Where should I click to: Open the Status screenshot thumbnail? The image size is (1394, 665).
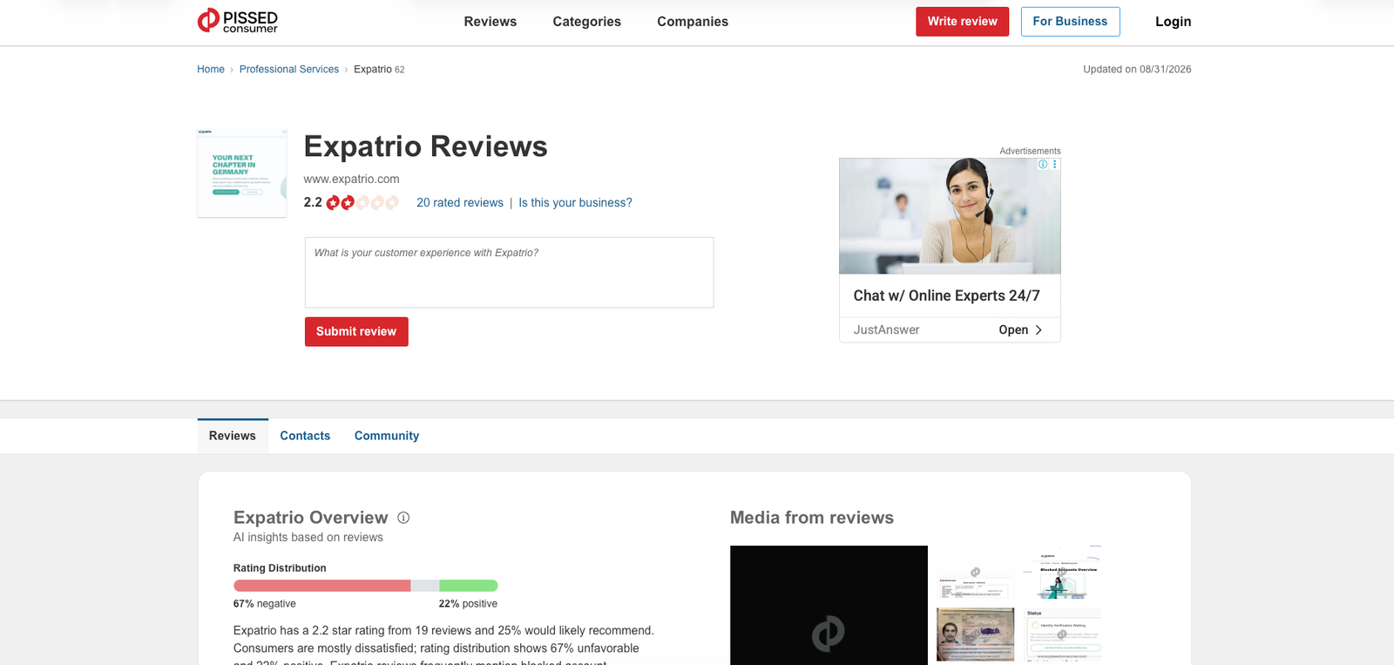point(1063,634)
